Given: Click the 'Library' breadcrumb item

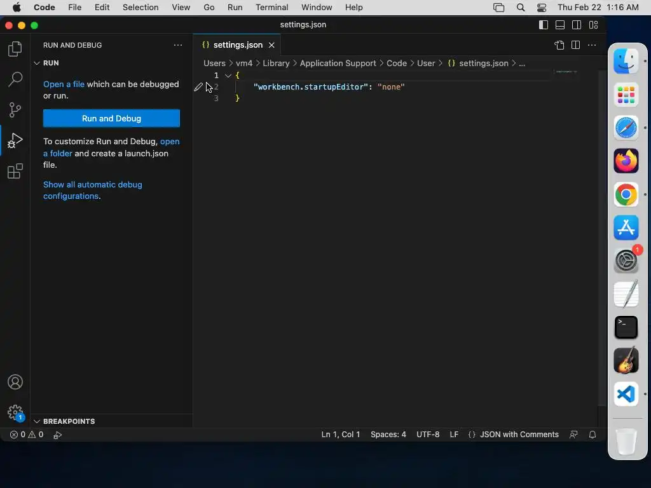Looking at the screenshot, I should click(276, 64).
